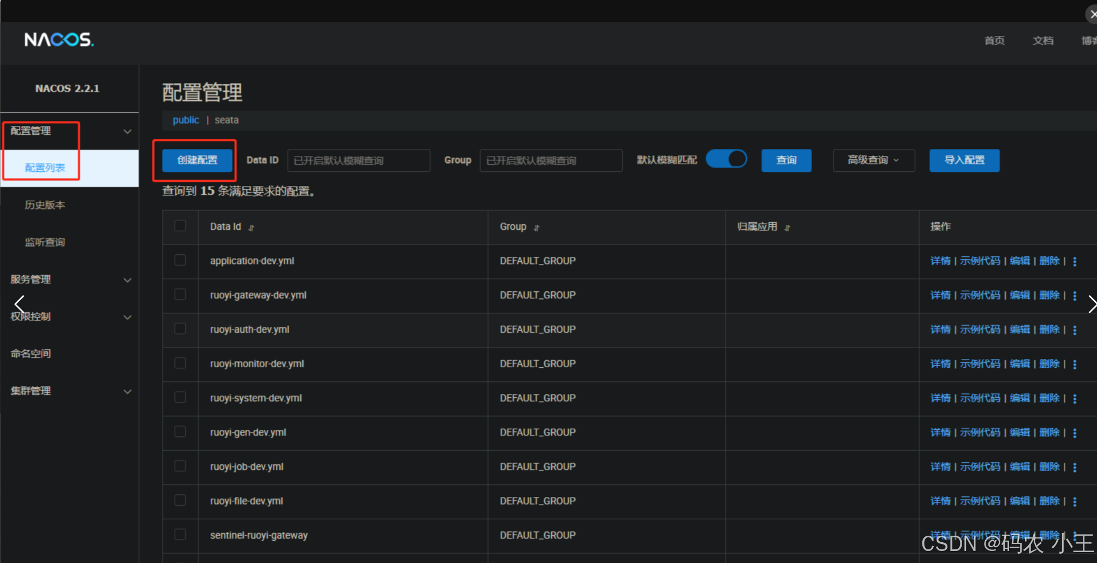Open 详情 for application-dev.yml
Viewport: 1097px width, 563px height.
point(940,261)
